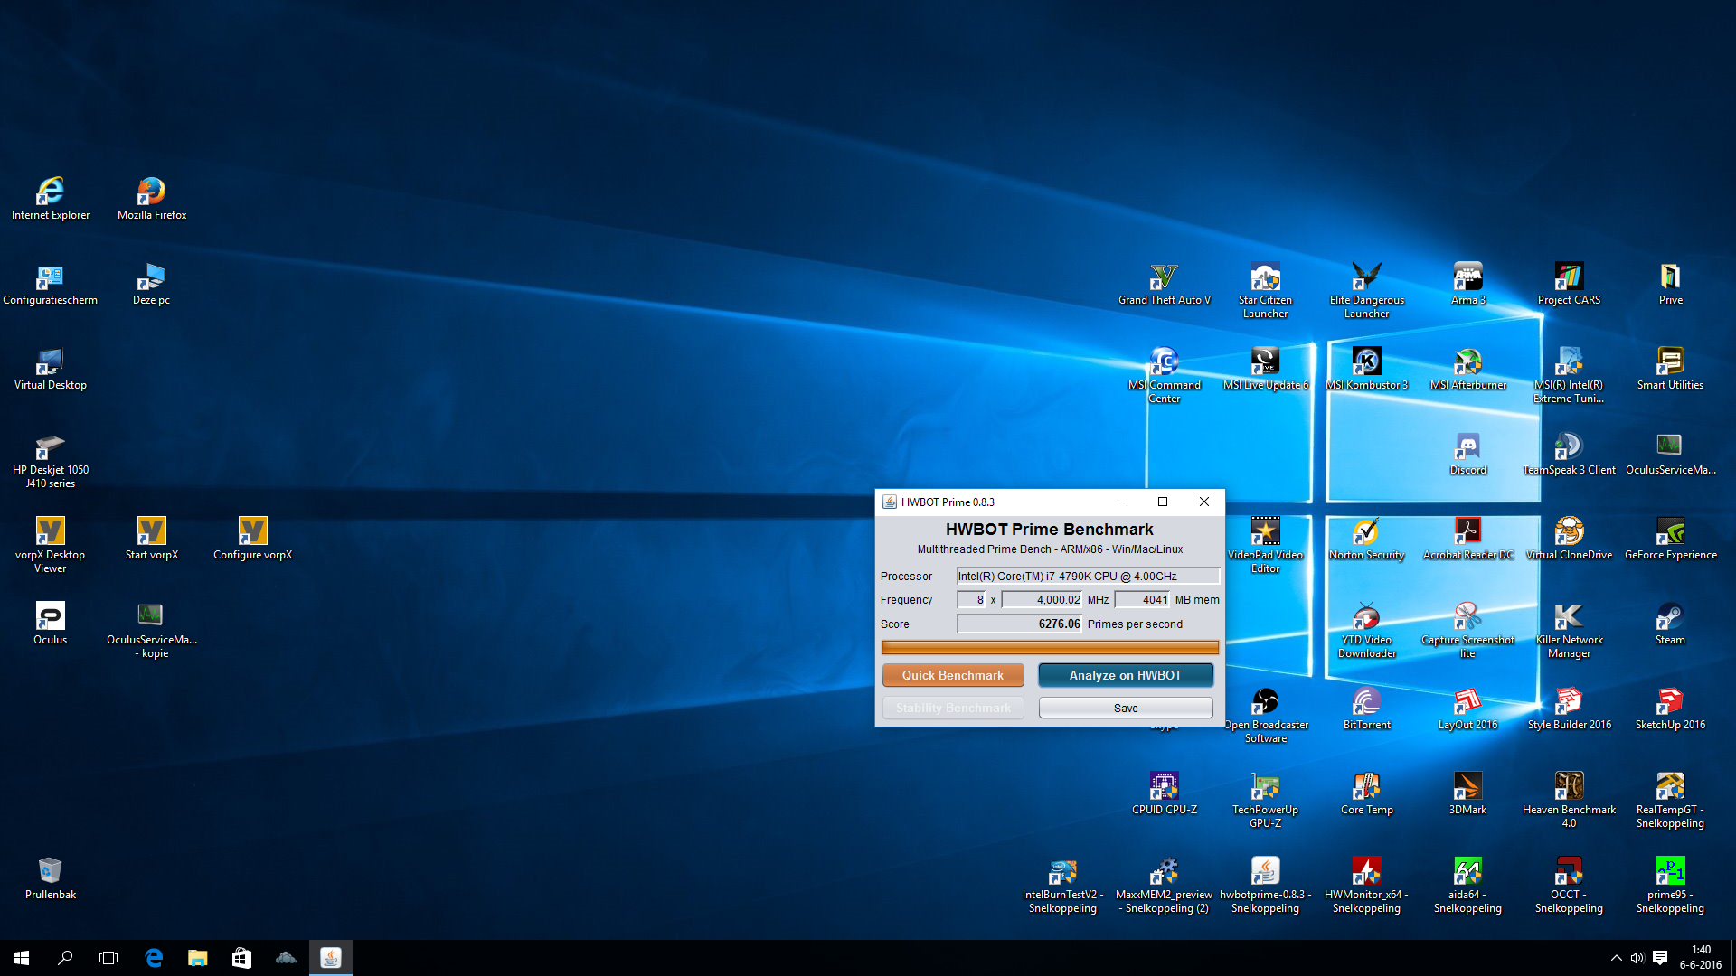Select the OCCT shortcut icon

point(1570,885)
